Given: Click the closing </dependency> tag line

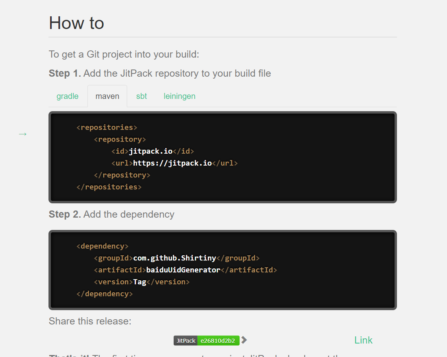Looking at the screenshot, I should pyautogui.click(x=104, y=294).
